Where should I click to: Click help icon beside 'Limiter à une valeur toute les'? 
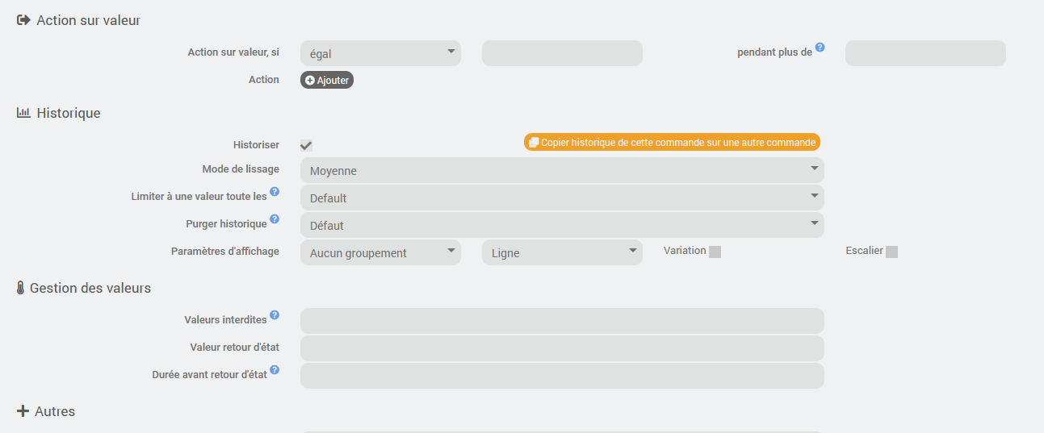275,192
